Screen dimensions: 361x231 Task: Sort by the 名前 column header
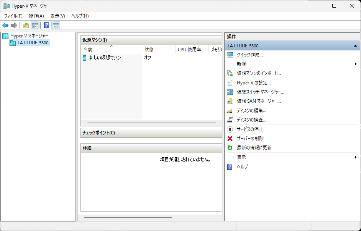pos(112,50)
